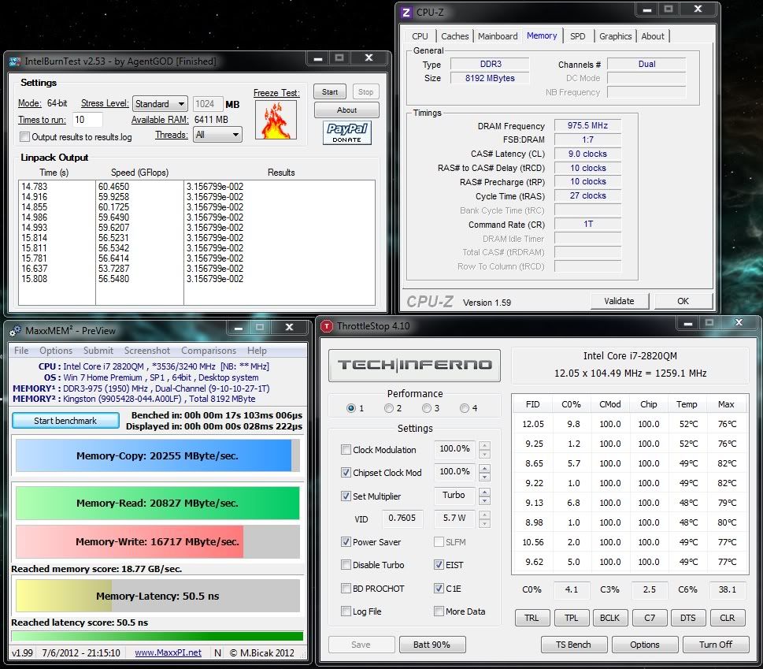Select Performance profile 3 radio button
The height and width of the screenshot is (669, 763).
pos(427,408)
